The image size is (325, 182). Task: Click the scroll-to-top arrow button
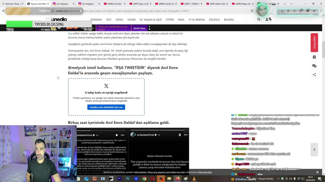point(314,150)
